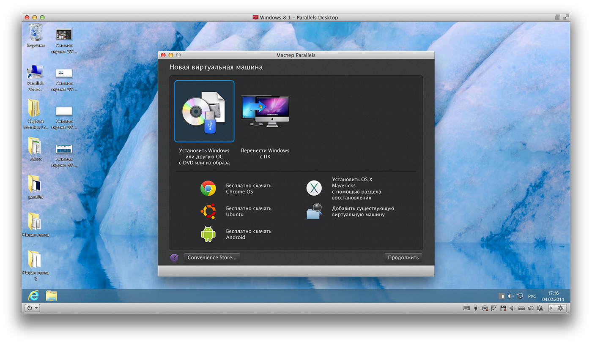This screenshot has width=592, height=344.
Task: Click the OS X Mavericks icon
Action: tap(314, 188)
